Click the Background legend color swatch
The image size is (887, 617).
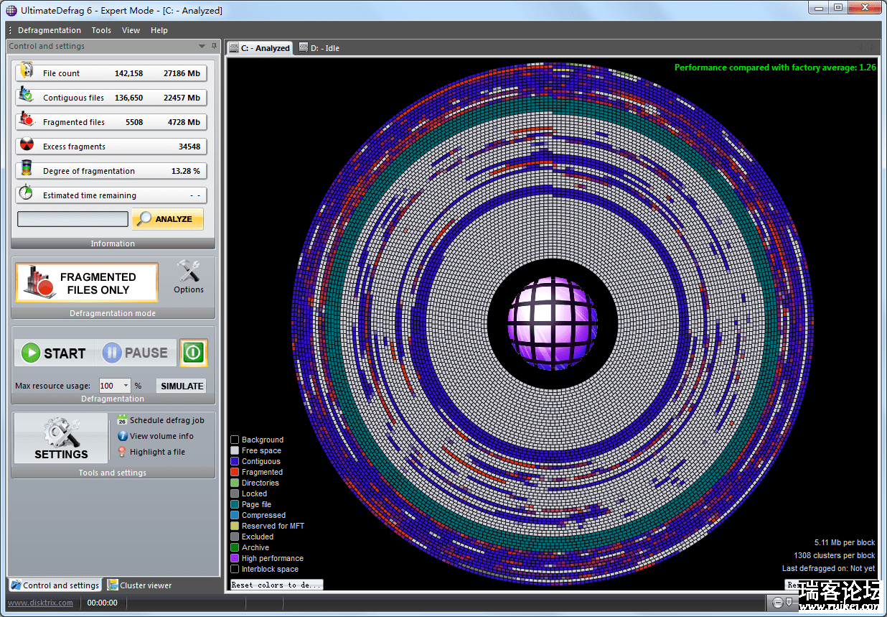tap(235, 440)
